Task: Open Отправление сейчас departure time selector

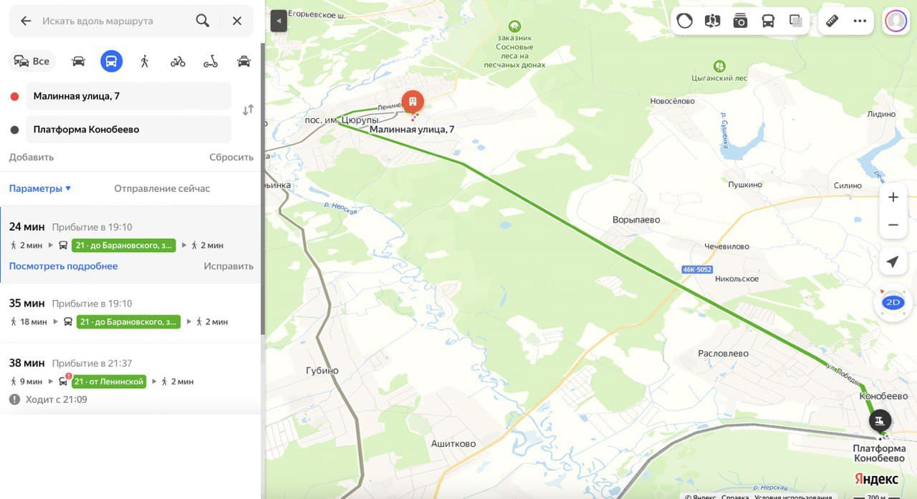Action: [162, 188]
